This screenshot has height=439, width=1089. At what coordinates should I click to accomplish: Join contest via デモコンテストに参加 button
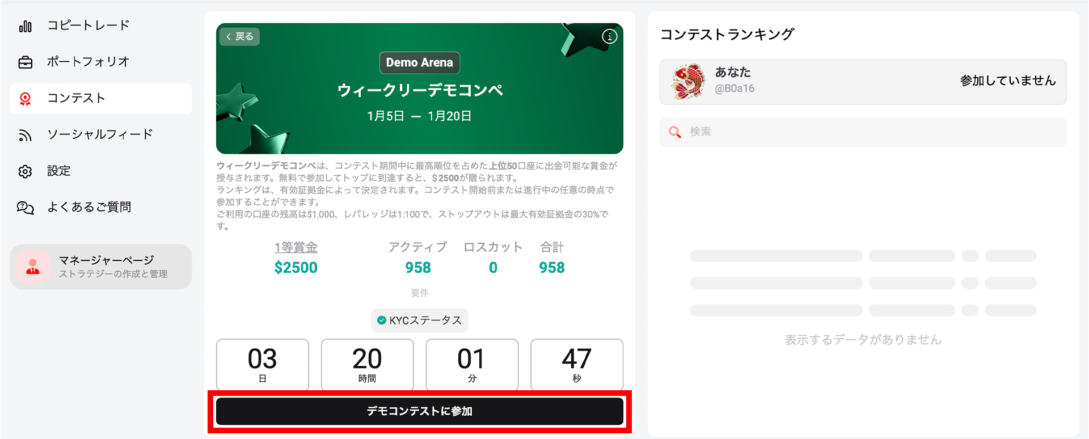tap(420, 411)
